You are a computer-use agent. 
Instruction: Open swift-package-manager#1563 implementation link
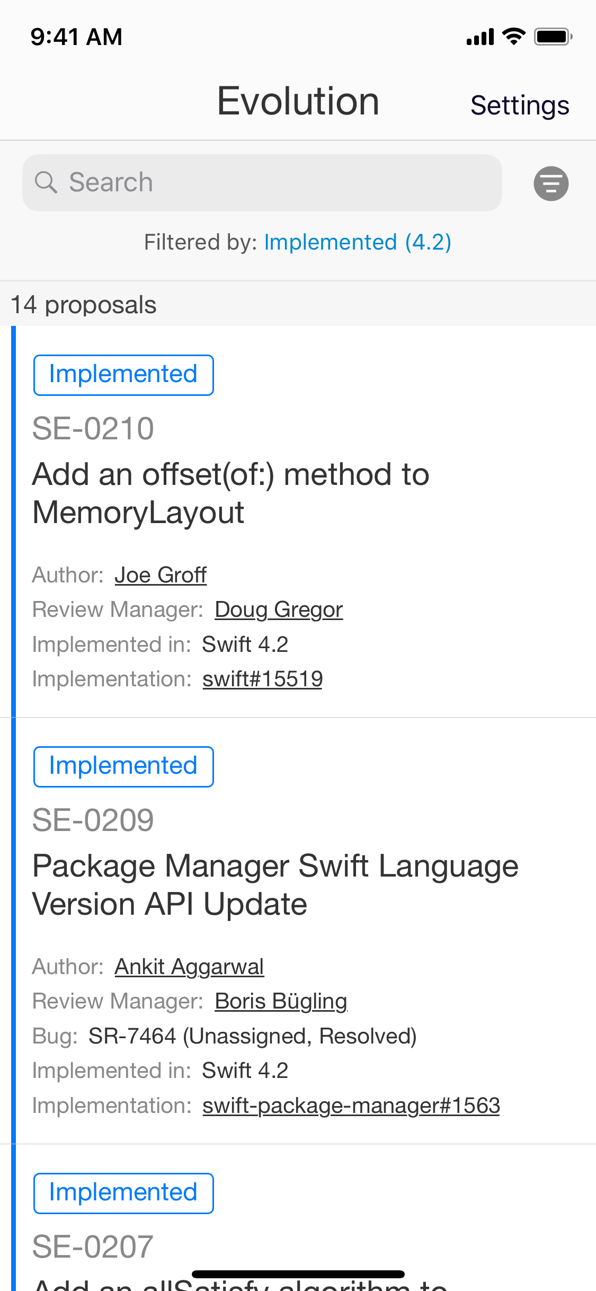351,1106
